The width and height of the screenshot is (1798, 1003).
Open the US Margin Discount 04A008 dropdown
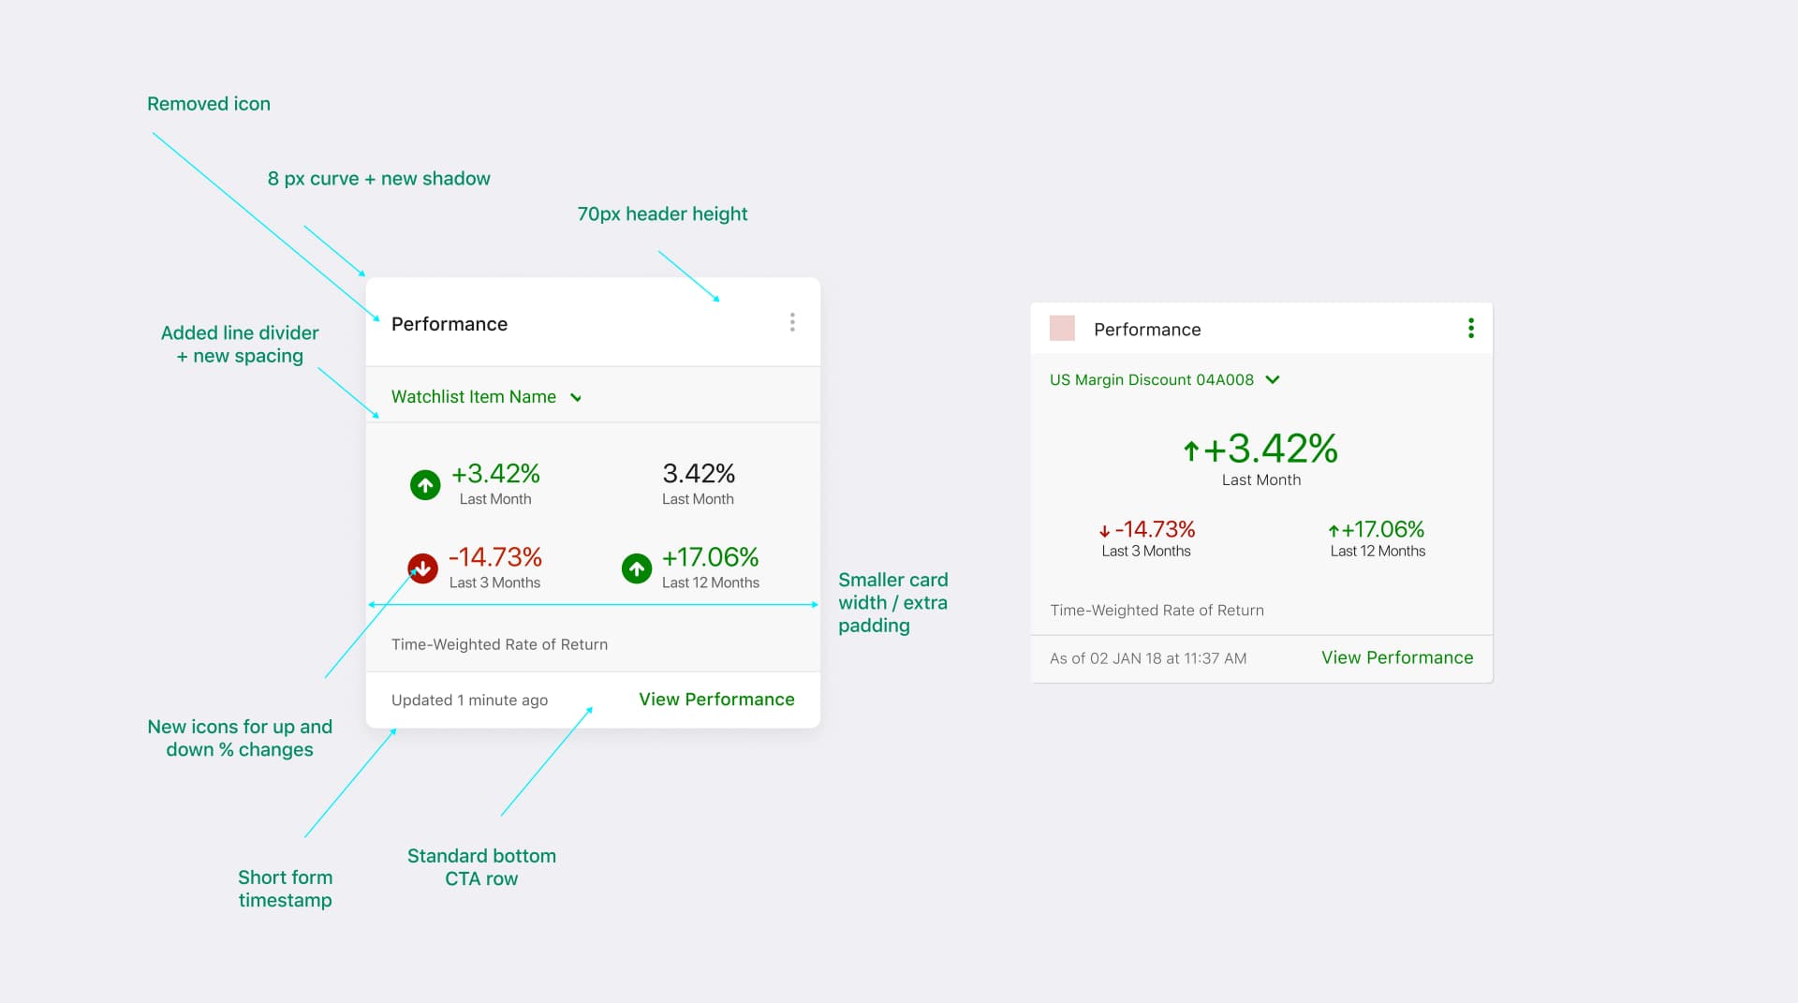pos(1165,379)
